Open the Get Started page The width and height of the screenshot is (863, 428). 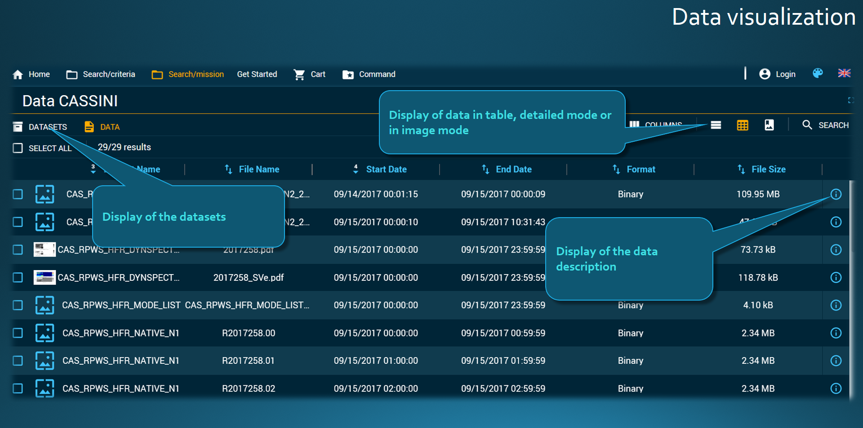coord(257,74)
